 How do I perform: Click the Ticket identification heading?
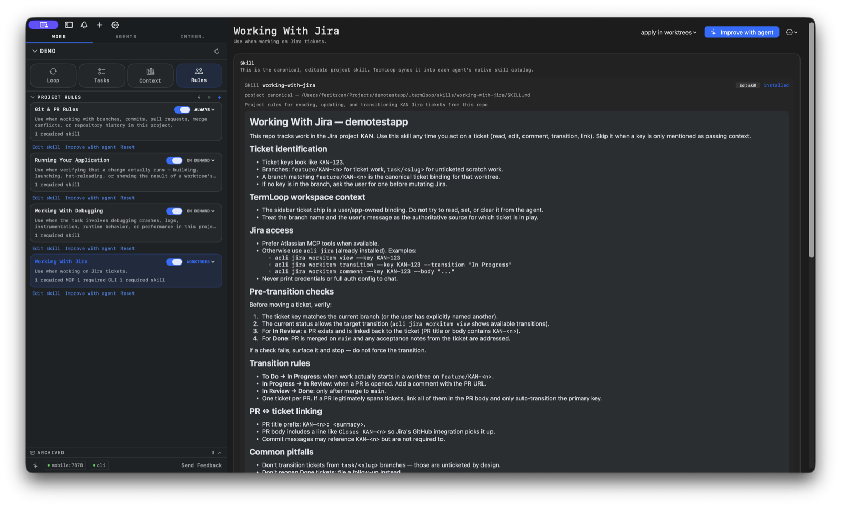pos(288,149)
